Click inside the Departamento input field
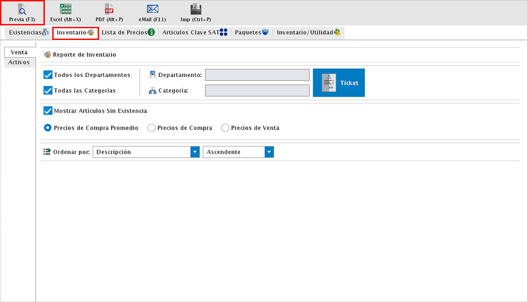 pyautogui.click(x=257, y=75)
